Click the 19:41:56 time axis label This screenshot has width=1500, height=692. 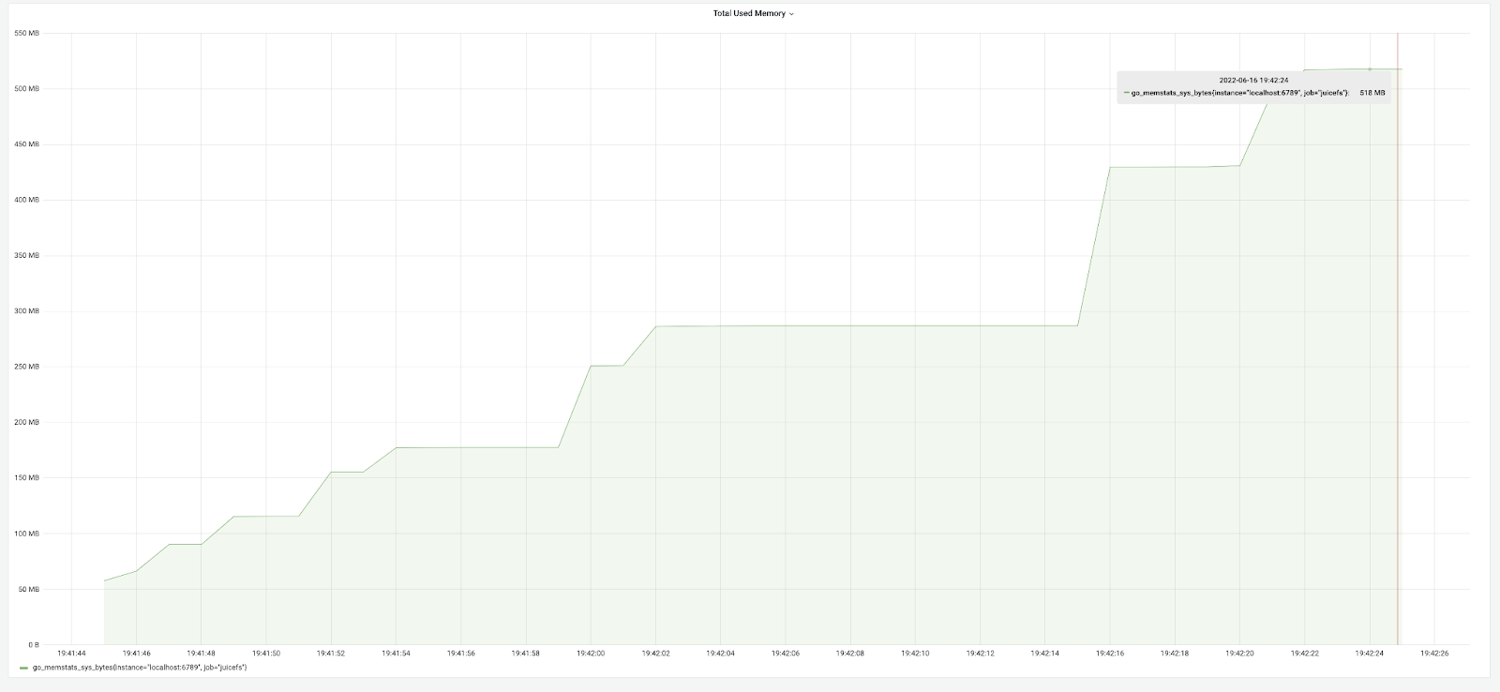[460, 654]
